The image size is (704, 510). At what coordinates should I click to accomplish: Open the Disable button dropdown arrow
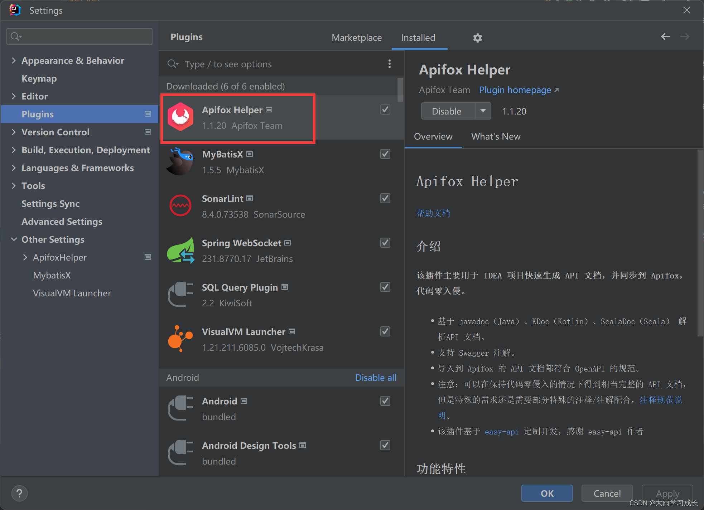click(483, 111)
